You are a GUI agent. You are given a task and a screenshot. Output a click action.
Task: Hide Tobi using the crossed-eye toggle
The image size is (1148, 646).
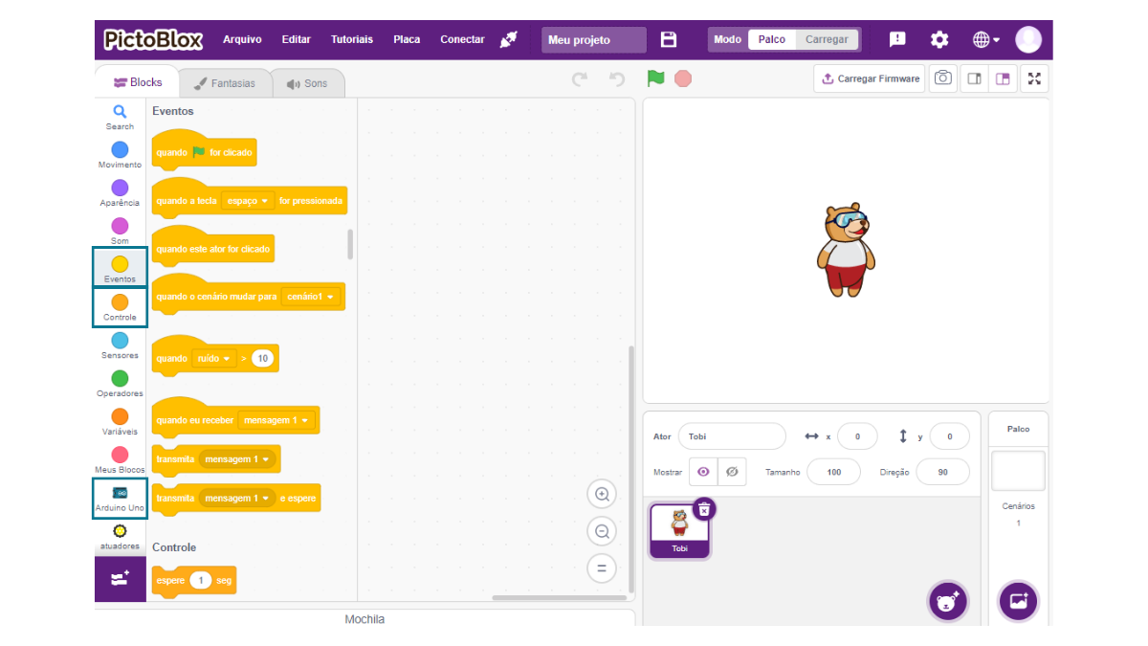[732, 472]
